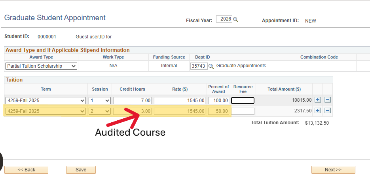
Task: Click plus icon on the second tuition row
Action: tap(317, 111)
